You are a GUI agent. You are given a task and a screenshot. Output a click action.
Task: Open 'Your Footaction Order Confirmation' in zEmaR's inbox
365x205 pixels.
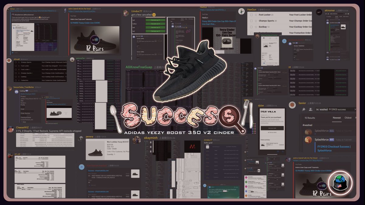coord(54,80)
